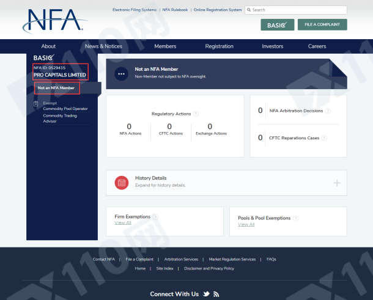The height and width of the screenshot is (300, 373).
Task: Click the green BASIC button in header
Action: coord(278,24)
